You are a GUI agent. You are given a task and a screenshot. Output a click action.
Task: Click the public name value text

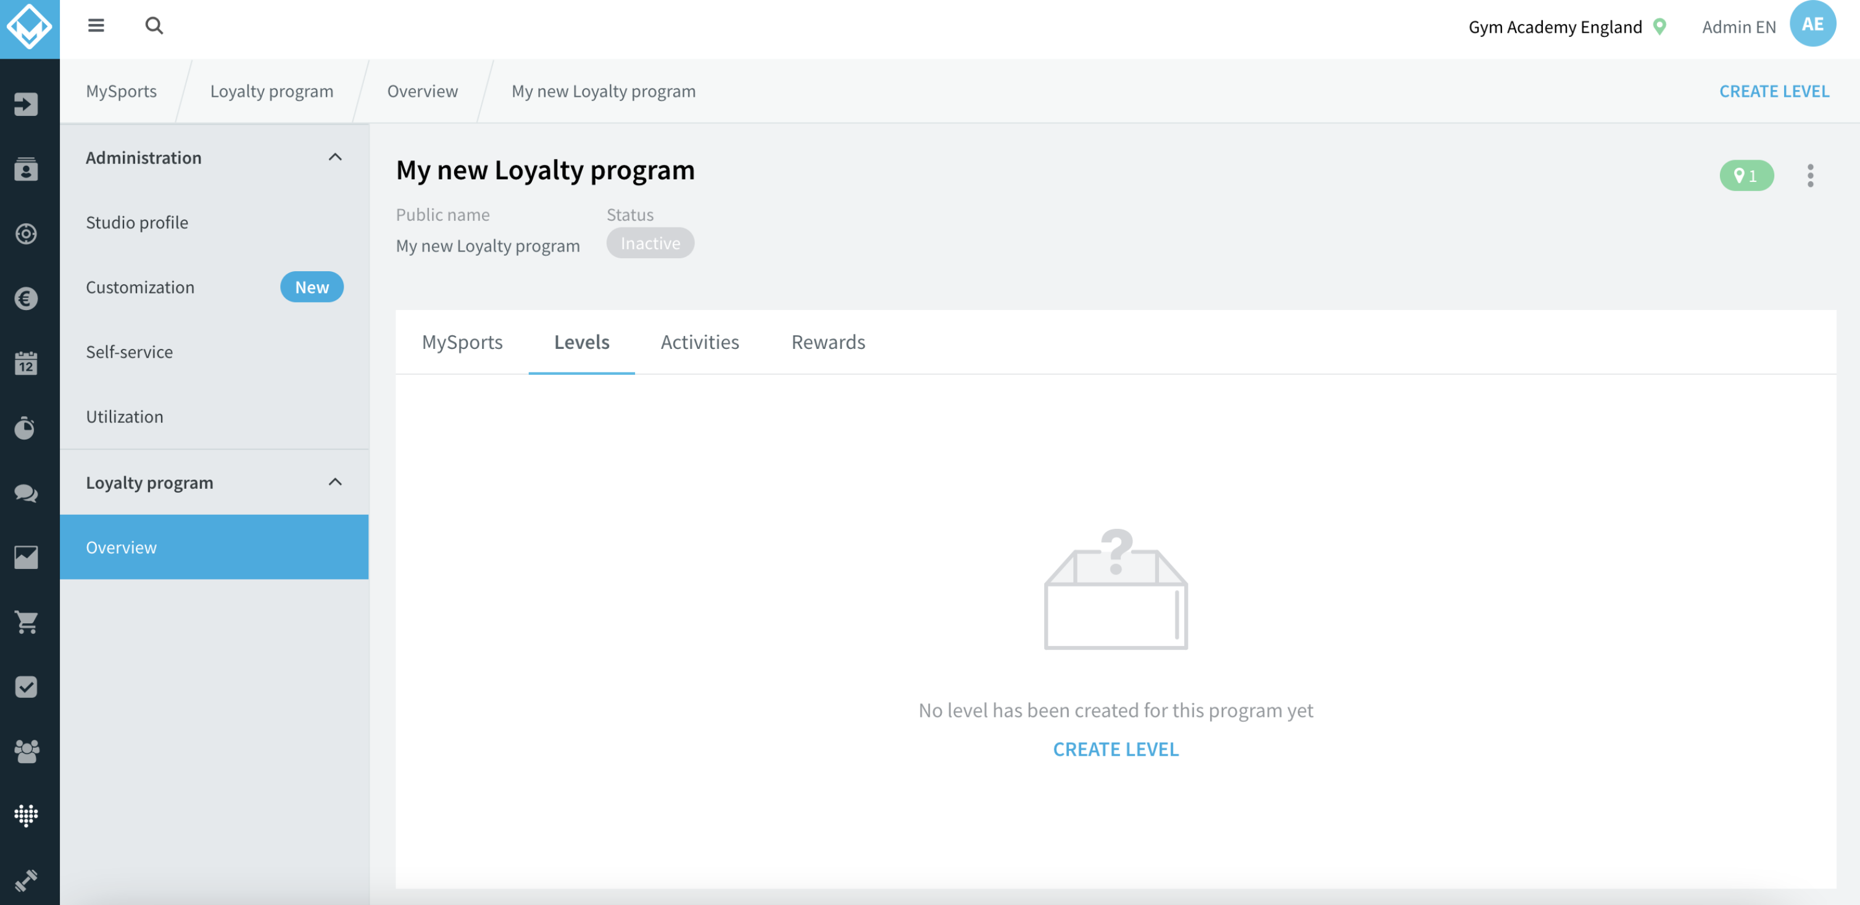(x=488, y=246)
